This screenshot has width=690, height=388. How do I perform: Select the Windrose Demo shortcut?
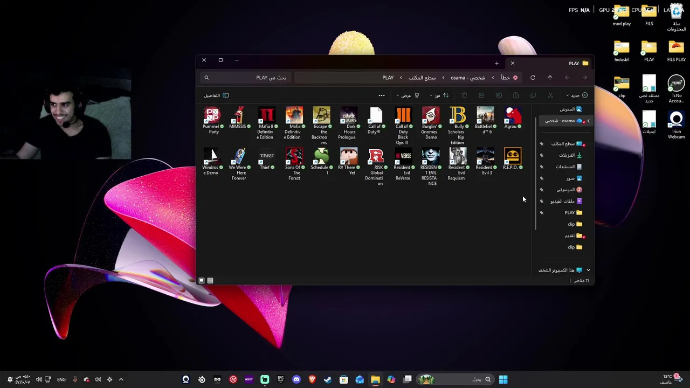212,161
